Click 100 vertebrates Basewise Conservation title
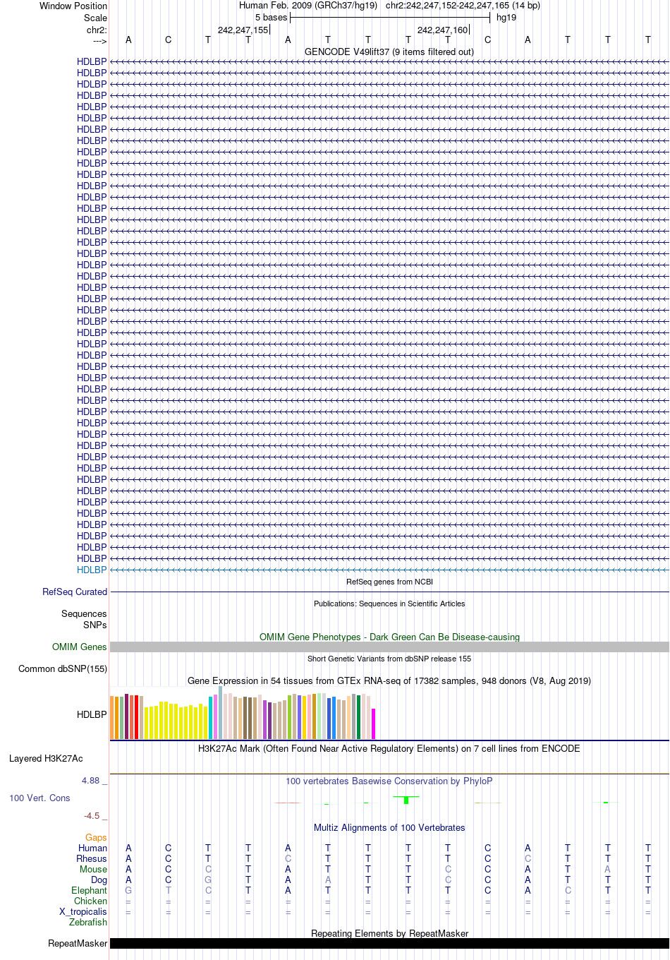670x960 pixels. 389,781
